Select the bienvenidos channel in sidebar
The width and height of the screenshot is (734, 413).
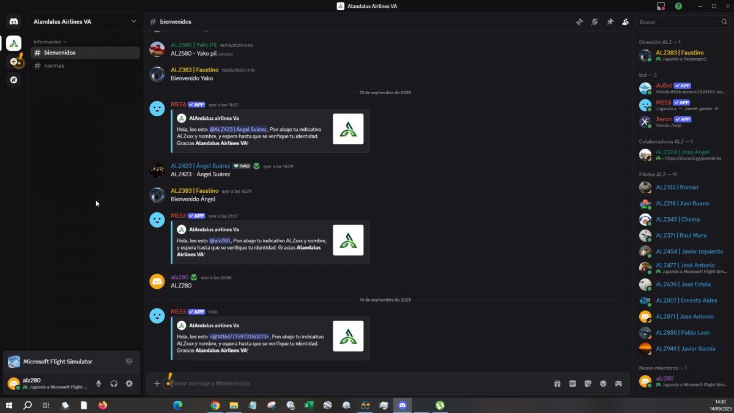[59, 53]
